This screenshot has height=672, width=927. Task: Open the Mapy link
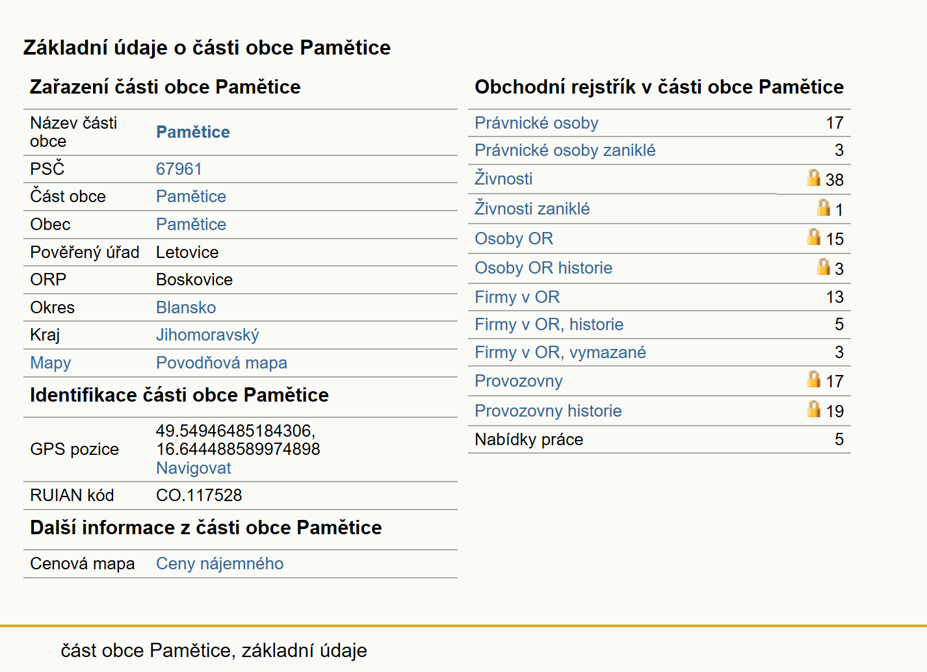51,363
